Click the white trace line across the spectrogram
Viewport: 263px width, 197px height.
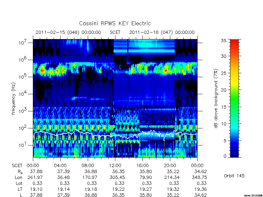(x=115, y=135)
